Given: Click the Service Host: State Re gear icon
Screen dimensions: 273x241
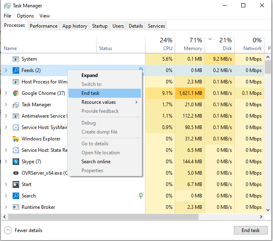Looking at the screenshot, I should (16, 150).
